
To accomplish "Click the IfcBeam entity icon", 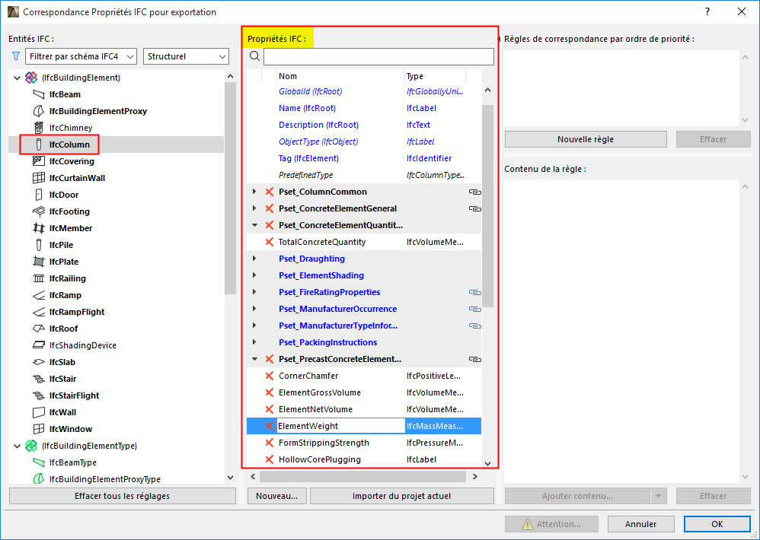I will [39, 94].
